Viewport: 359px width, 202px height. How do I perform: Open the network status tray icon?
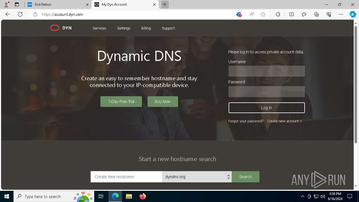[x=316, y=196]
